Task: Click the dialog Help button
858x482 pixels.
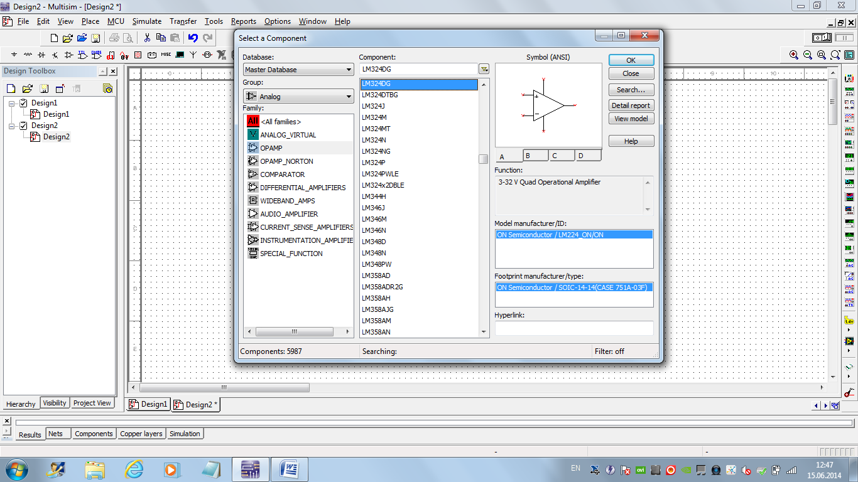Action: click(631, 141)
